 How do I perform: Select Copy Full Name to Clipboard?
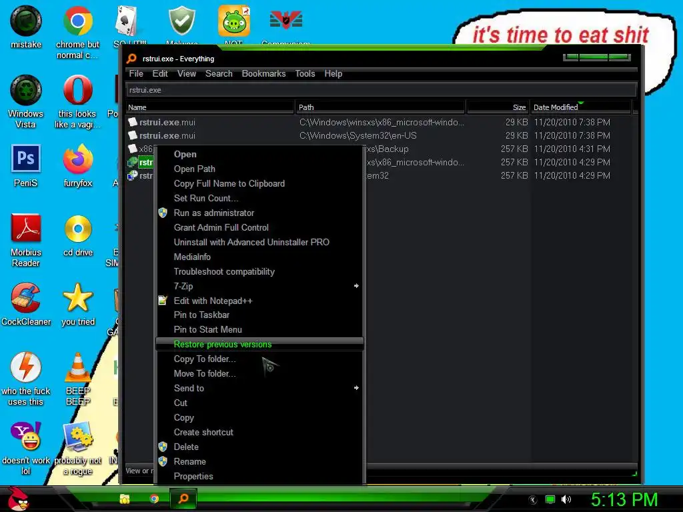click(x=259, y=184)
